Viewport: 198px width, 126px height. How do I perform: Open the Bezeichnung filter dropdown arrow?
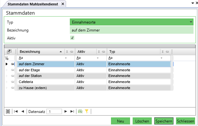pyautogui.click(x=66, y=58)
